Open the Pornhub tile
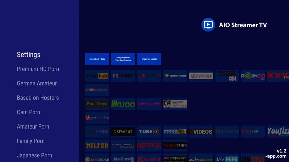The height and width of the screenshot is (162, 289). (97, 76)
